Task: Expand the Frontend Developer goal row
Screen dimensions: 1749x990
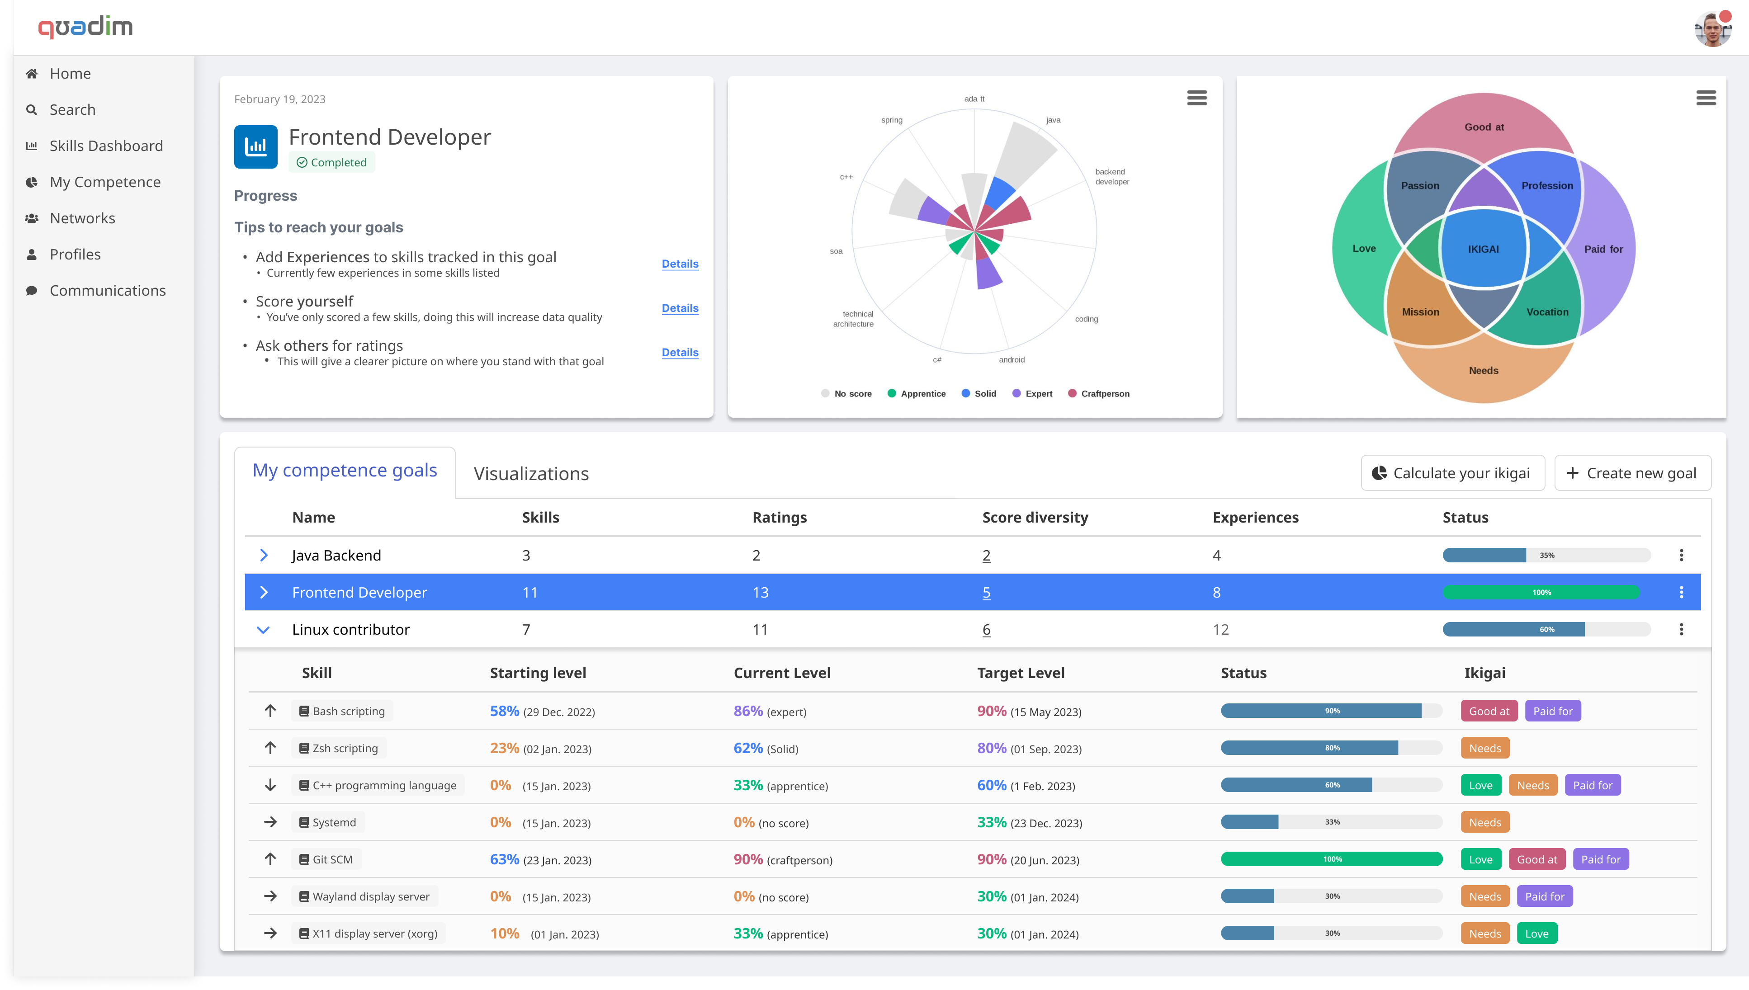Action: coord(264,593)
